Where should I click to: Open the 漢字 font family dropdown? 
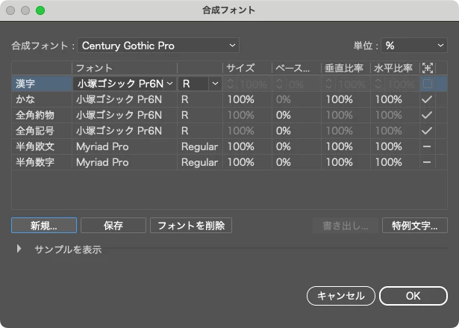coord(125,84)
